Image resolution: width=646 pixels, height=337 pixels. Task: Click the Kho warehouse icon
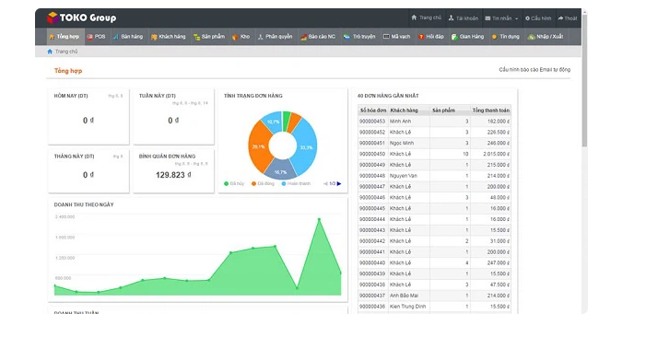click(x=235, y=37)
